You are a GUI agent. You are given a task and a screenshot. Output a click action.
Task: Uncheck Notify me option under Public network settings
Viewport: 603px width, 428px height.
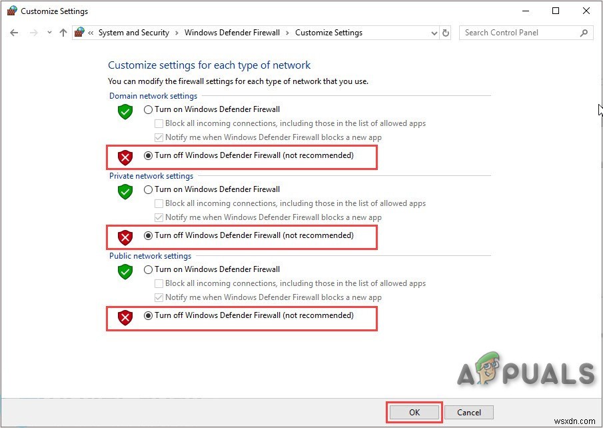click(x=159, y=297)
